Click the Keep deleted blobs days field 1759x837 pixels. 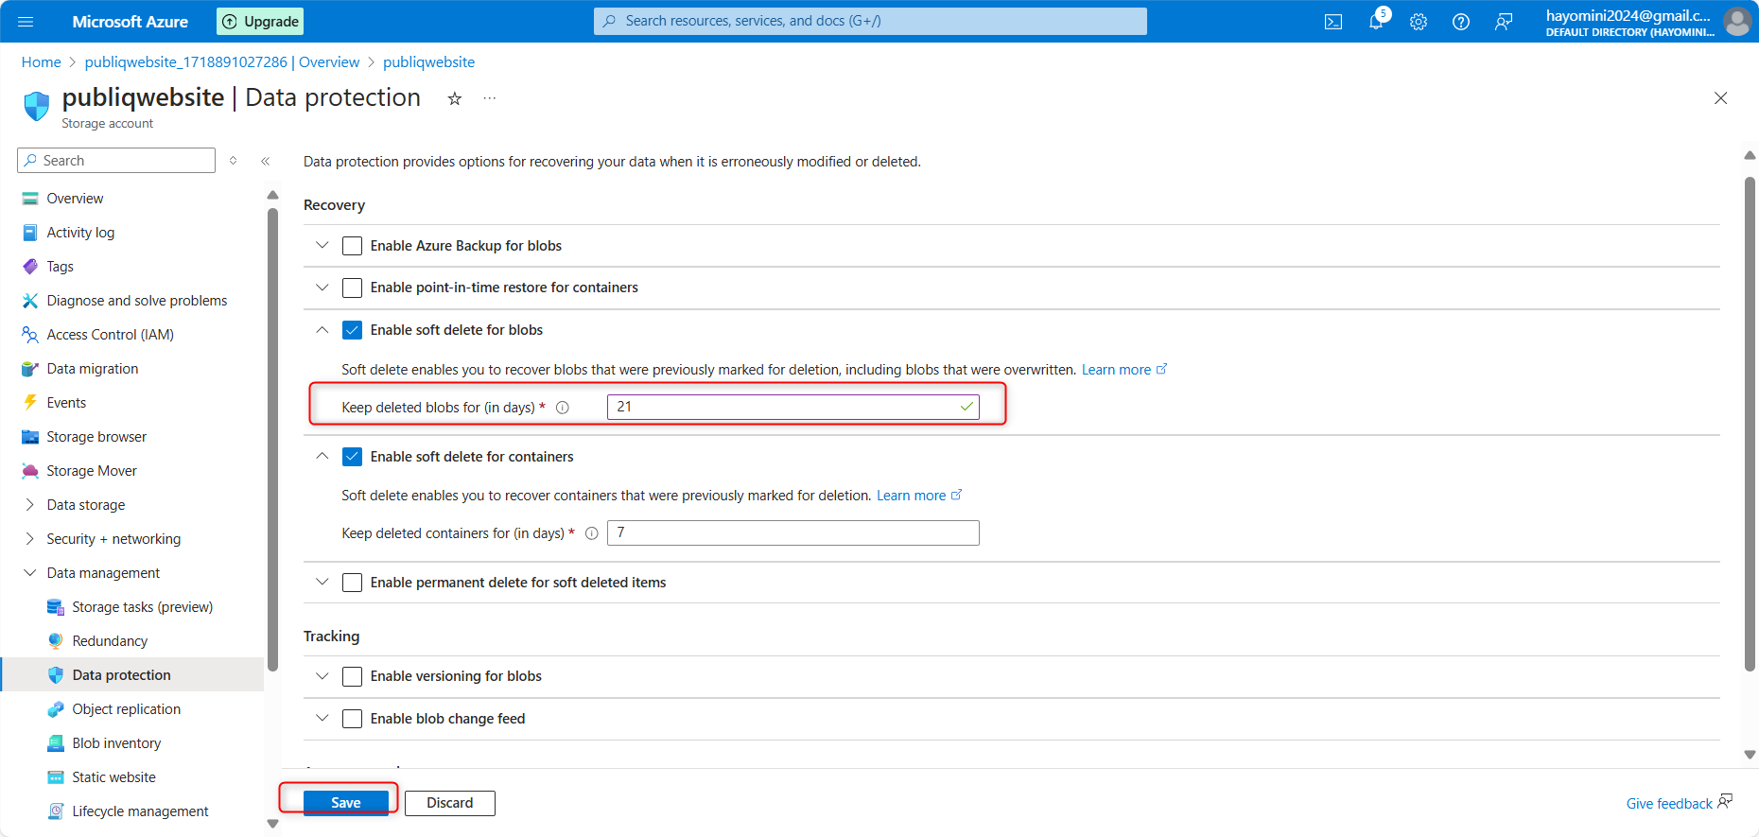pyautogui.click(x=793, y=407)
